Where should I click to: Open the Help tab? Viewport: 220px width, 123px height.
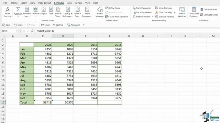[96, 3]
